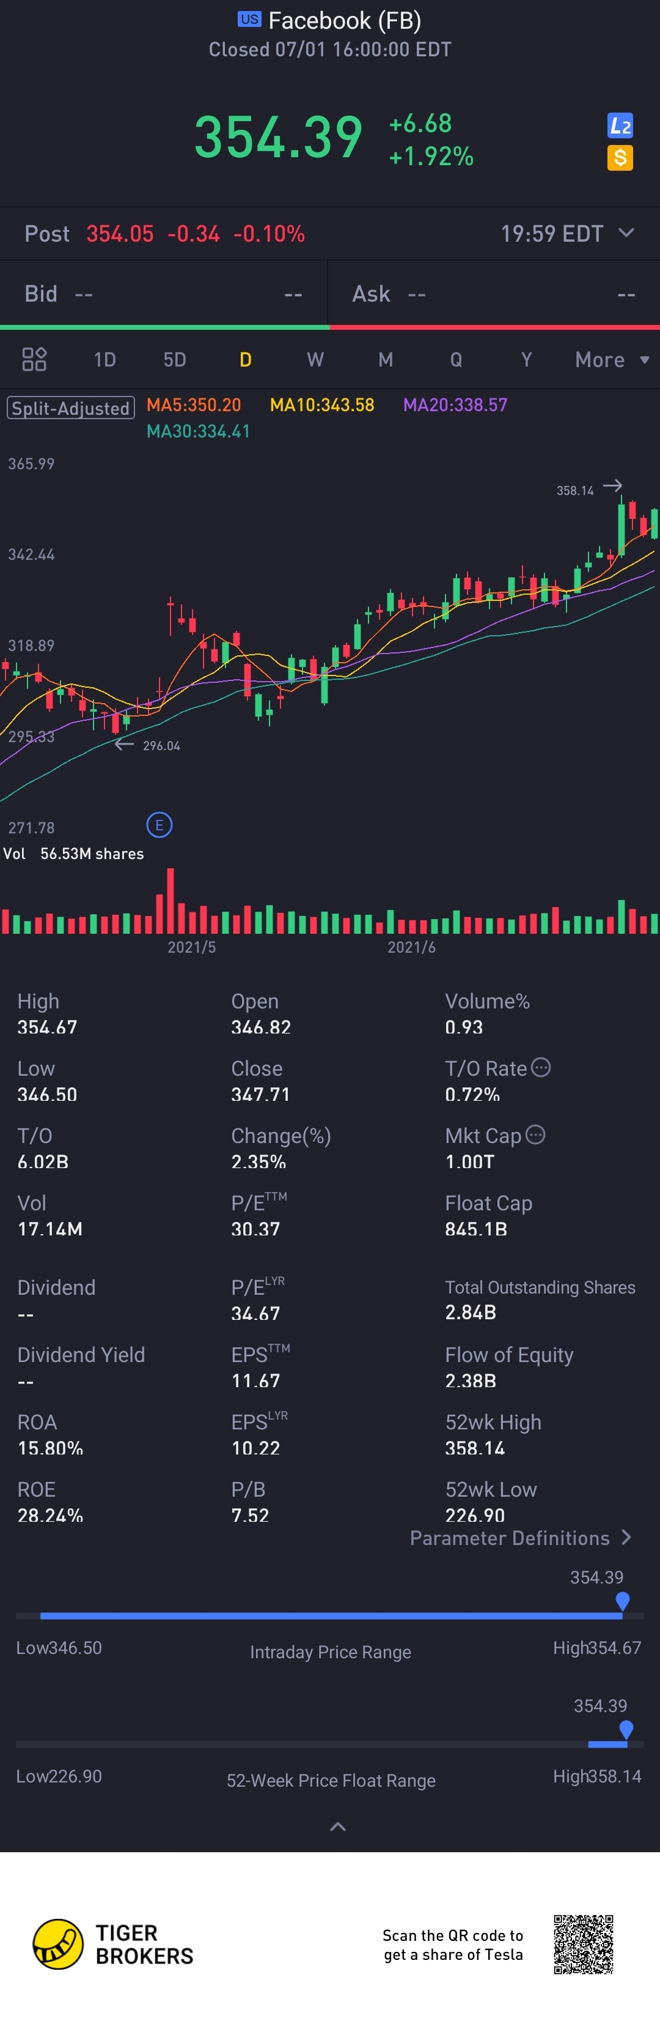This screenshot has height=2037, width=660.
Task: Tap the Bid price panel
Action: point(163,294)
